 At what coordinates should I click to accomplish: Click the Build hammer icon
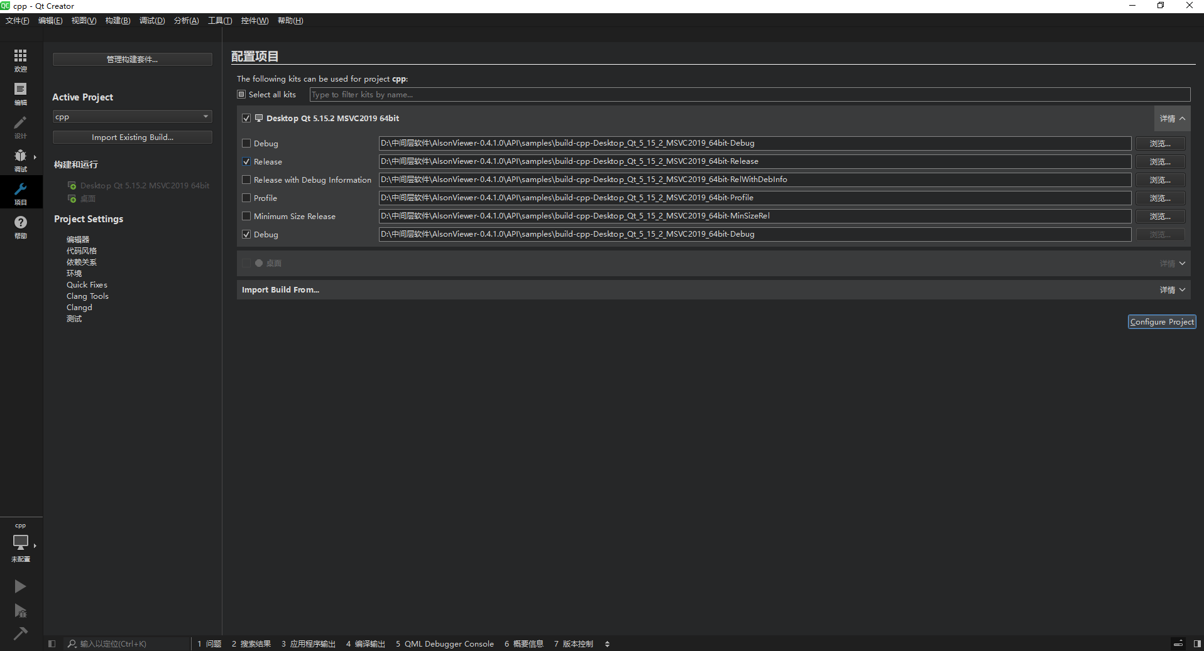(20, 633)
